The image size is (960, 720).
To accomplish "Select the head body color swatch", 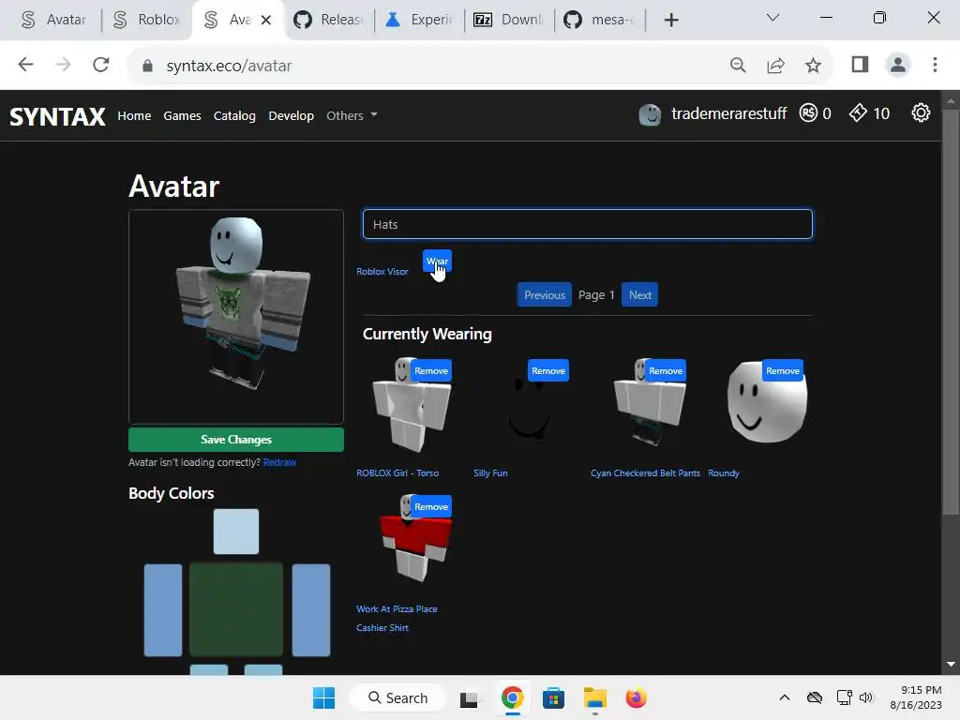I will pos(236,532).
